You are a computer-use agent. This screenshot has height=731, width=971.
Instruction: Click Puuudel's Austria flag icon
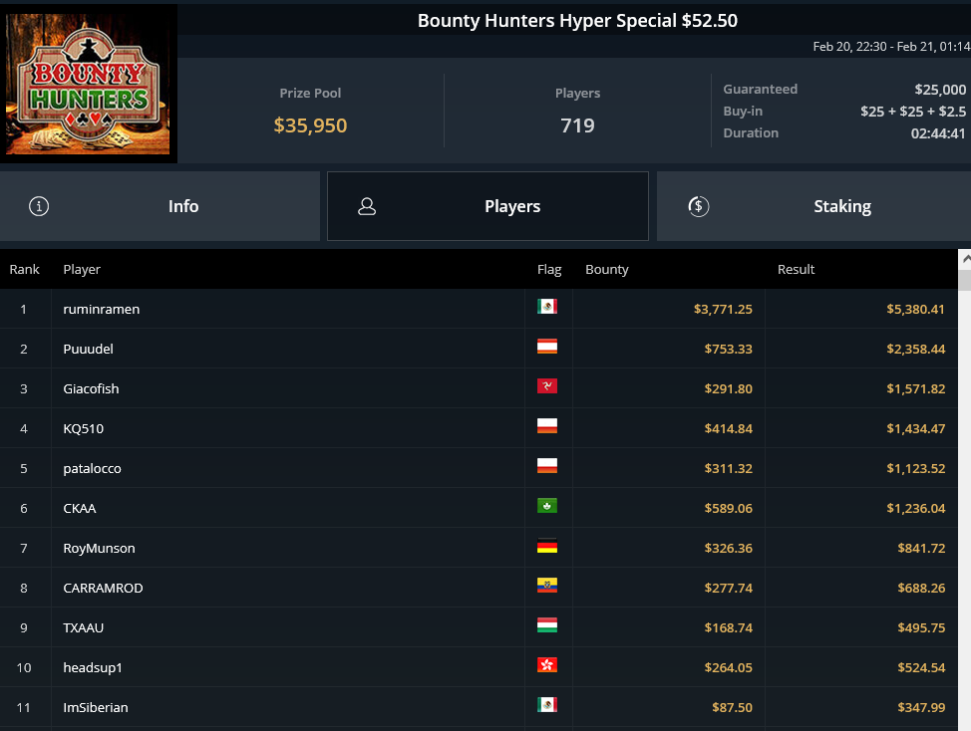pos(546,347)
